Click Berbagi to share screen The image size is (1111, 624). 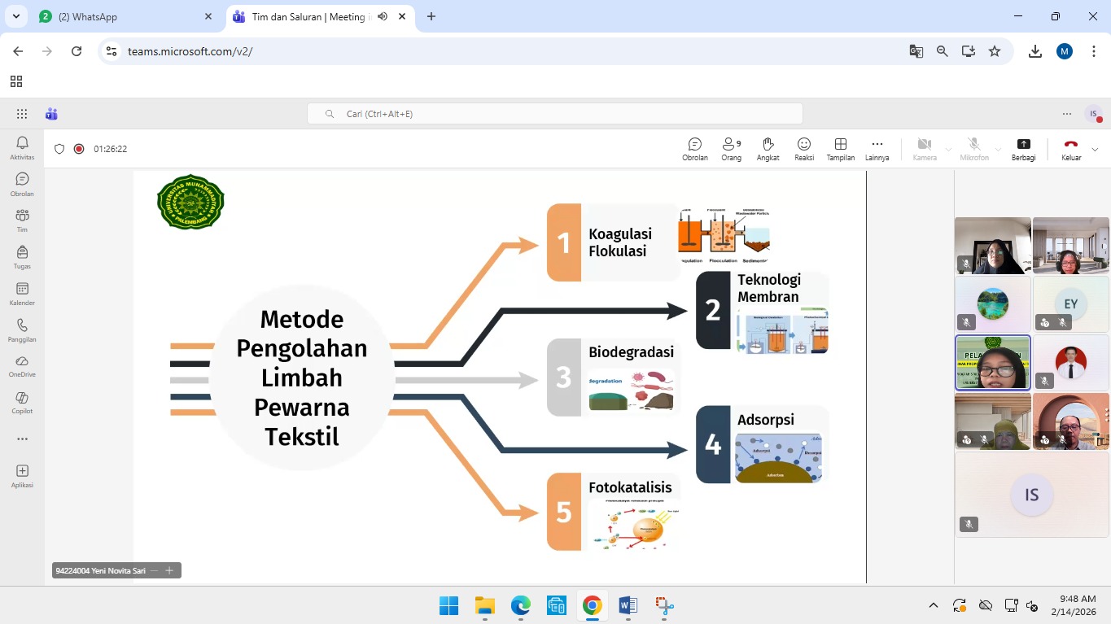click(1023, 148)
